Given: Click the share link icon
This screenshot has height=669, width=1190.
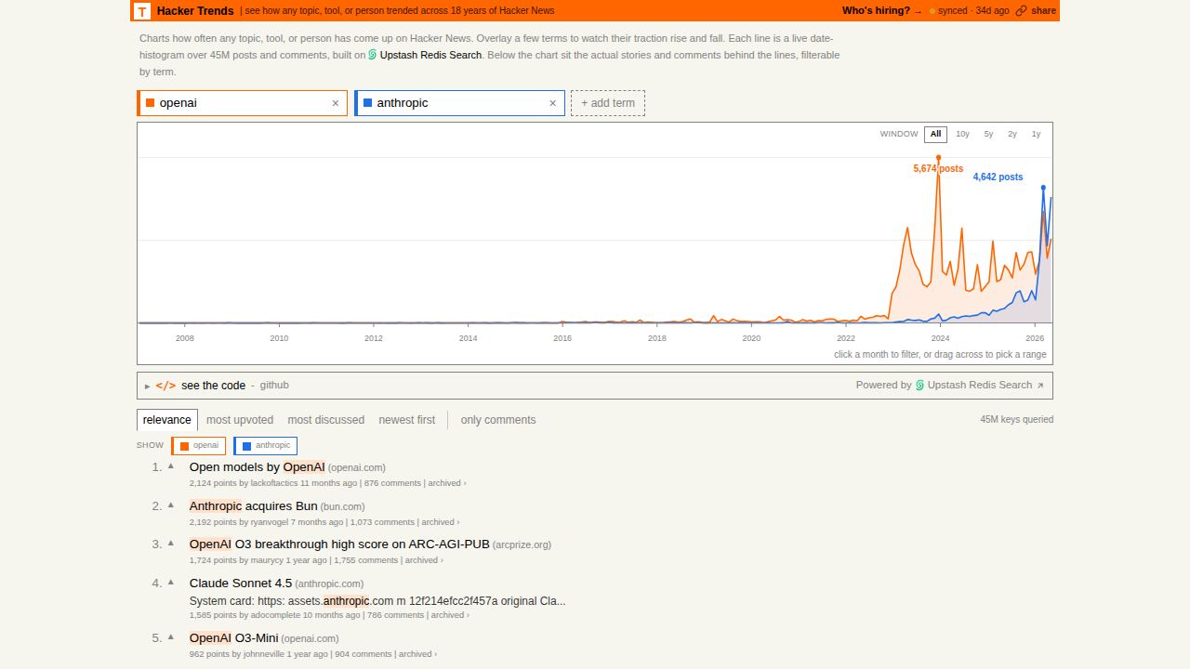Looking at the screenshot, I should click(1022, 11).
